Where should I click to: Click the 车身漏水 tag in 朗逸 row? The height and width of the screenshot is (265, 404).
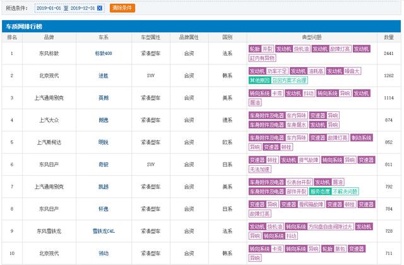click(x=278, y=125)
